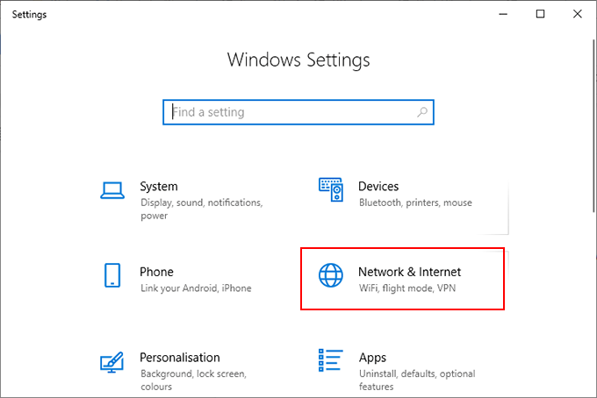Select the Phone category title
The width and height of the screenshot is (597, 398).
[156, 272]
